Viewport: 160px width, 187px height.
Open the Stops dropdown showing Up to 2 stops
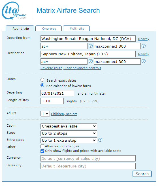point(69,133)
